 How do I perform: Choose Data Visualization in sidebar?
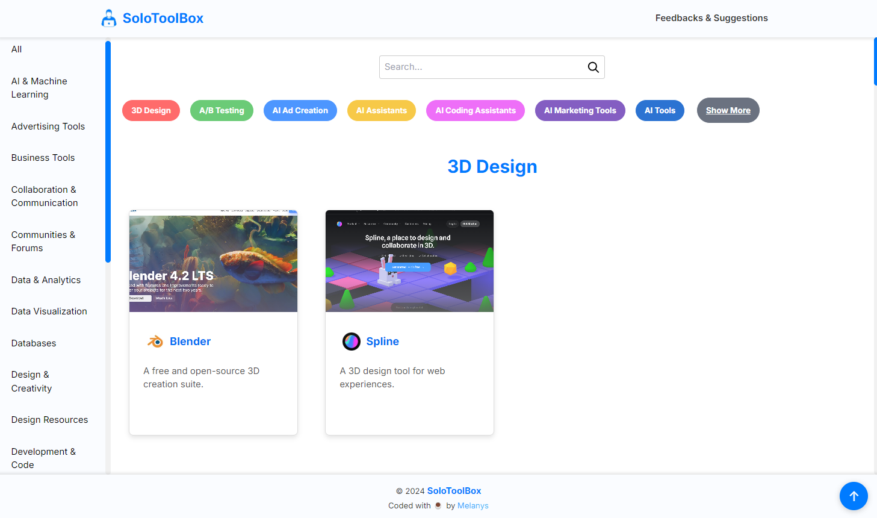pos(49,311)
